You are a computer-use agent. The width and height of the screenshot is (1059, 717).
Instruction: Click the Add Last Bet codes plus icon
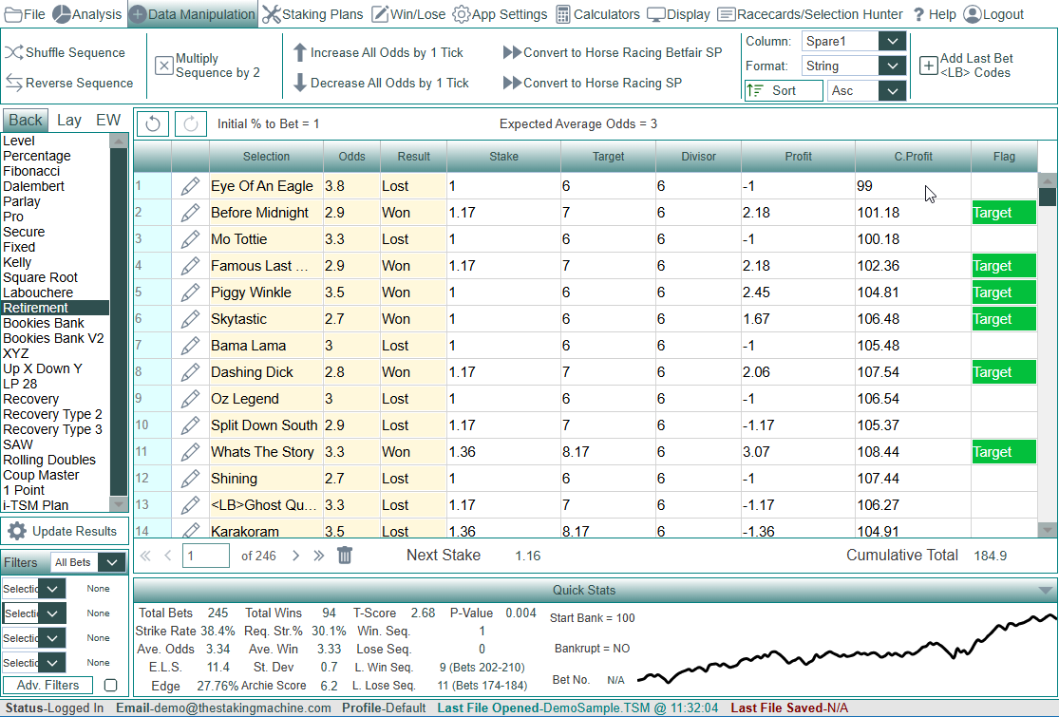[928, 66]
